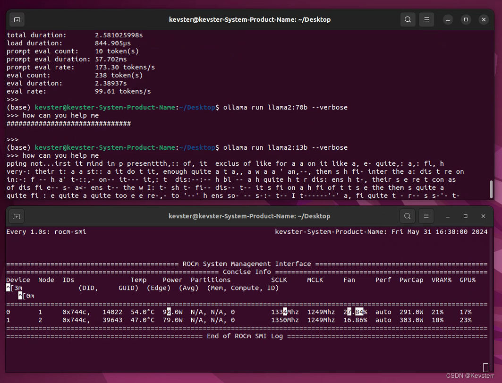The height and width of the screenshot is (383, 502).
Task: Click the '99.61 tokens/s' eval rate value
Action: coord(123,91)
